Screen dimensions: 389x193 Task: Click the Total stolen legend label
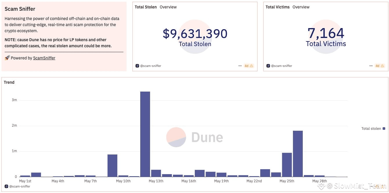click(371, 128)
